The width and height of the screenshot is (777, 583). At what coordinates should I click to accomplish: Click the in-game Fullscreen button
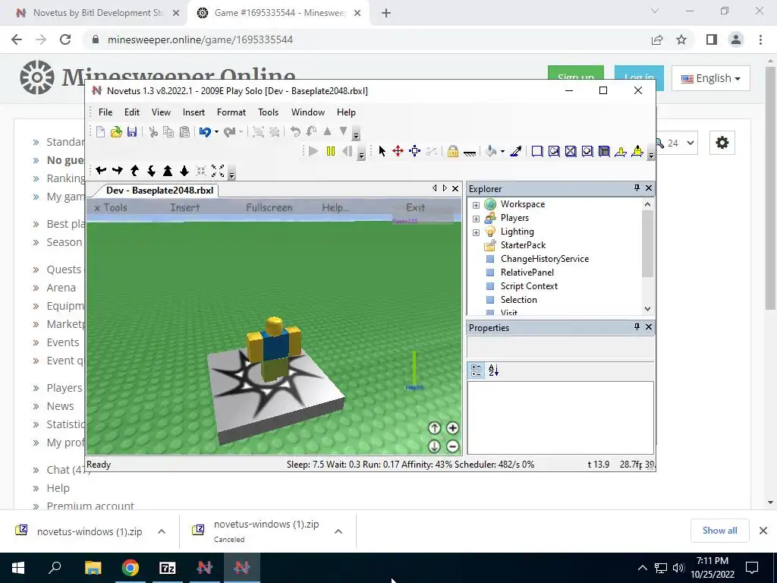tap(269, 207)
